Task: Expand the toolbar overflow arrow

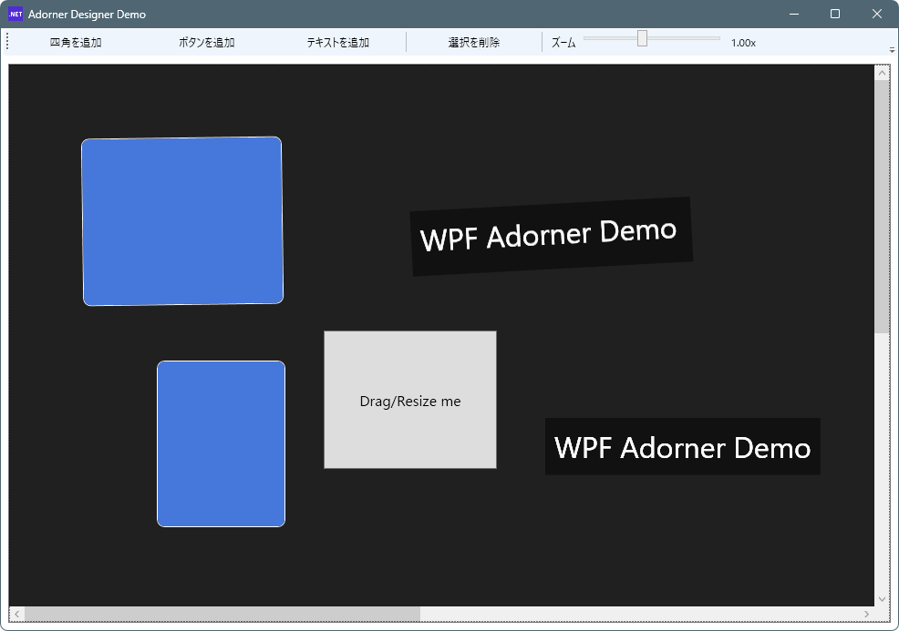Action: (x=892, y=49)
